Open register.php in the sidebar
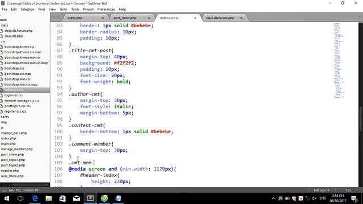Screen dimensions: 363x204 [x=10, y=171]
